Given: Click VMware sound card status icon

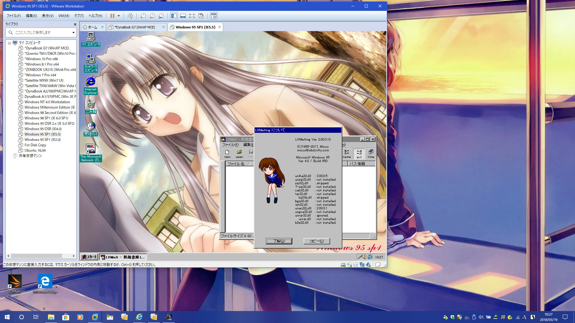Looking at the screenshot, I should click(x=368, y=265).
